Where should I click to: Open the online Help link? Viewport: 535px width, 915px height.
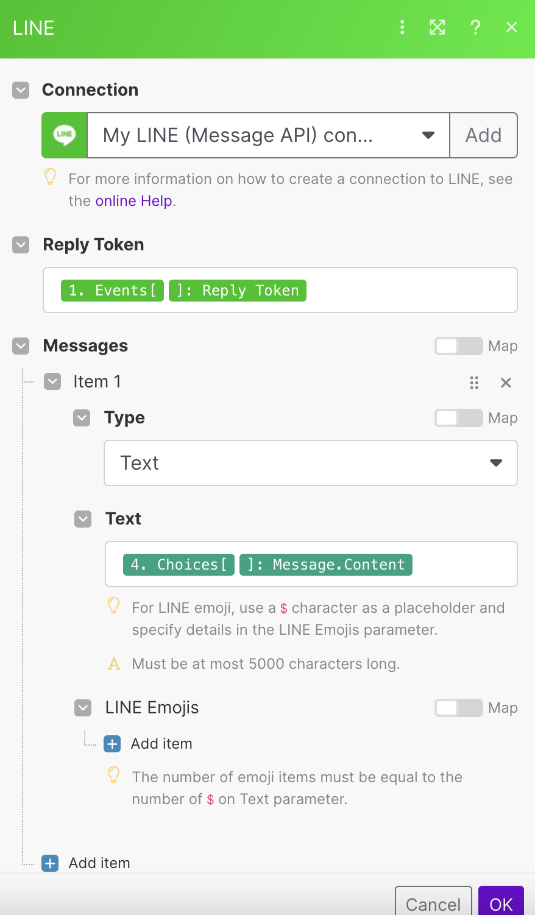tap(134, 201)
